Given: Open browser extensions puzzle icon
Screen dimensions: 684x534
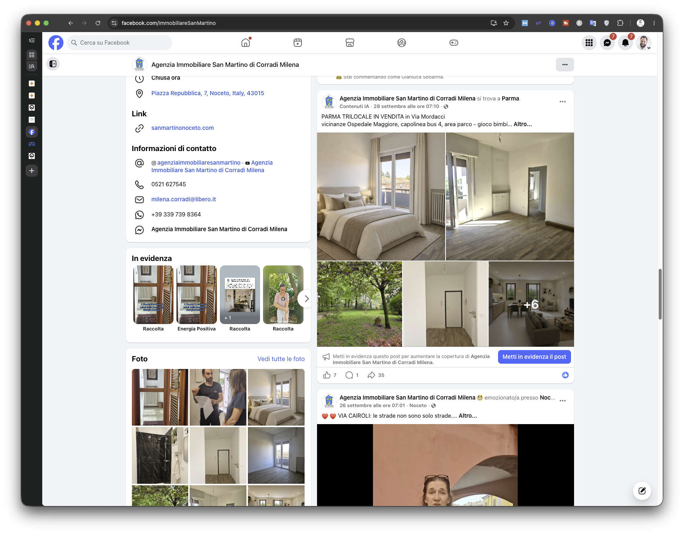Looking at the screenshot, I should tap(620, 23).
